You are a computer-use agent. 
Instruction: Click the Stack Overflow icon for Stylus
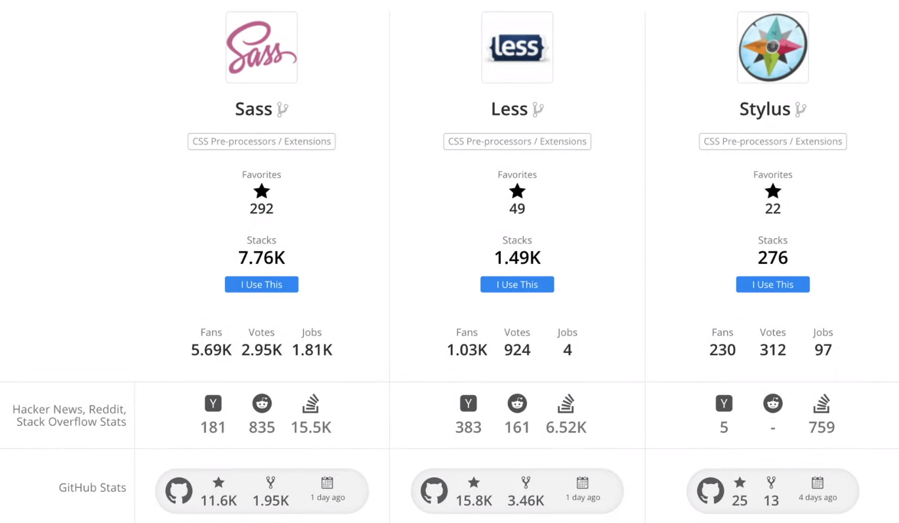(x=822, y=403)
